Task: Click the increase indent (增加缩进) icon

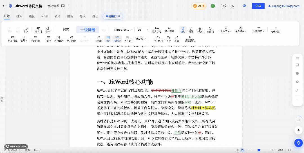Action: [x=71, y=39]
